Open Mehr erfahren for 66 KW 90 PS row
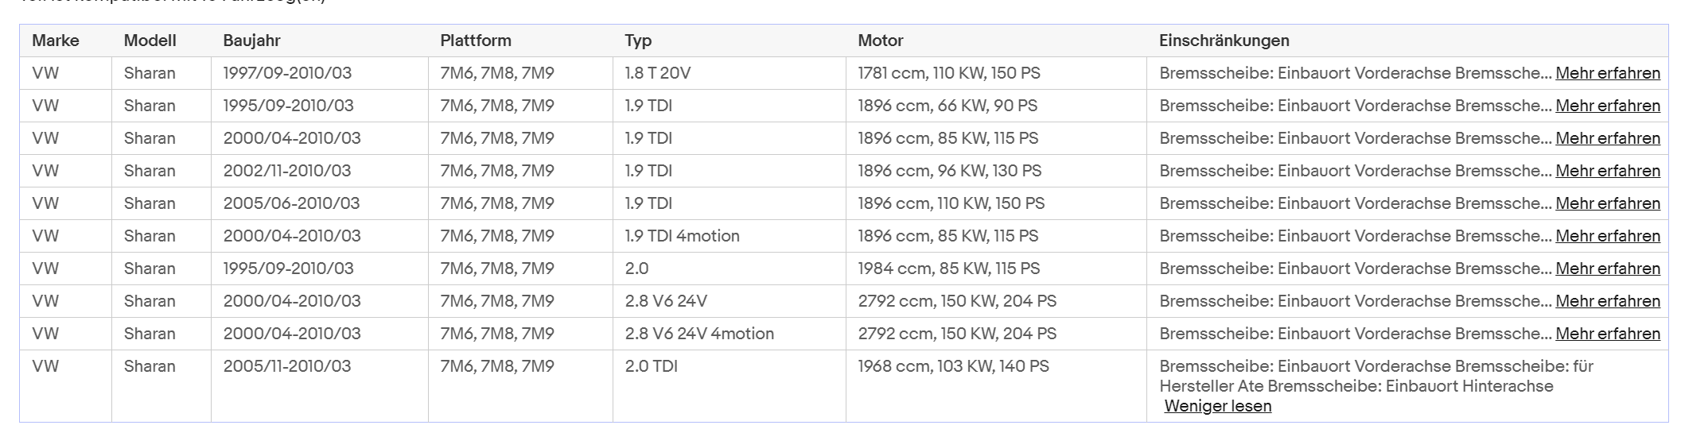The image size is (1681, 429). pyautogui.click(x=1608, y=106)
